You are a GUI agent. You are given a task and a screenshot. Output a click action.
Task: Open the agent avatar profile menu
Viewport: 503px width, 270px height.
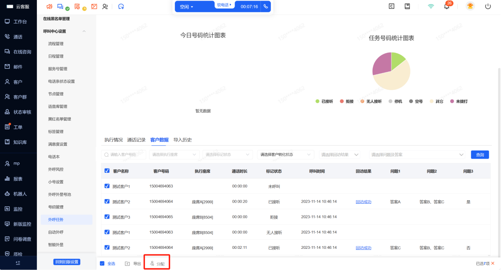470,6
